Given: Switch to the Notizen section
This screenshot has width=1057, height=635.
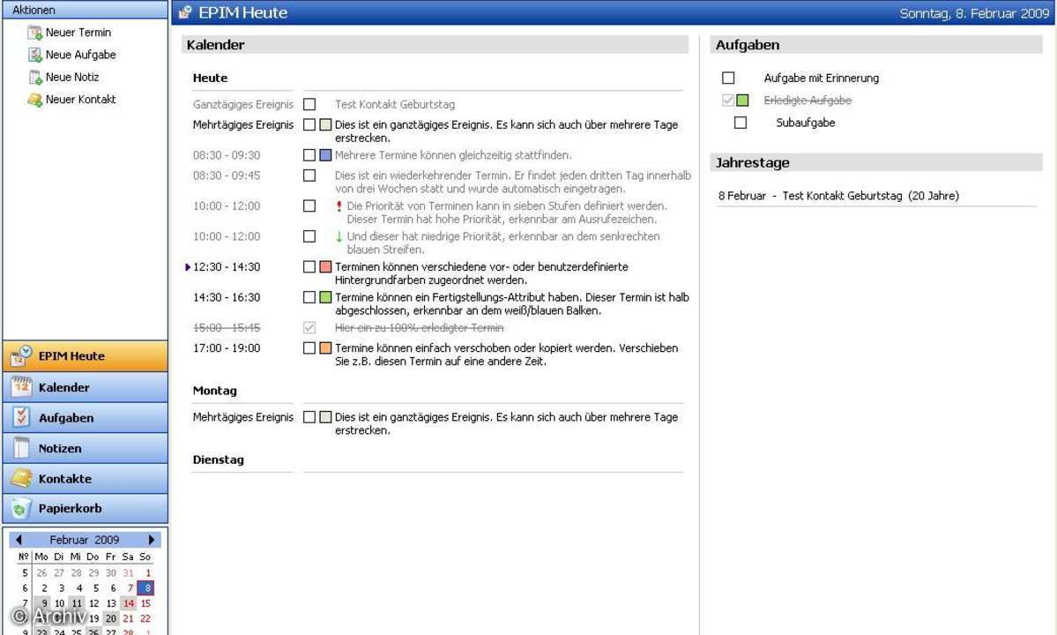Looking at the screenshot, I should click(85, 448).
